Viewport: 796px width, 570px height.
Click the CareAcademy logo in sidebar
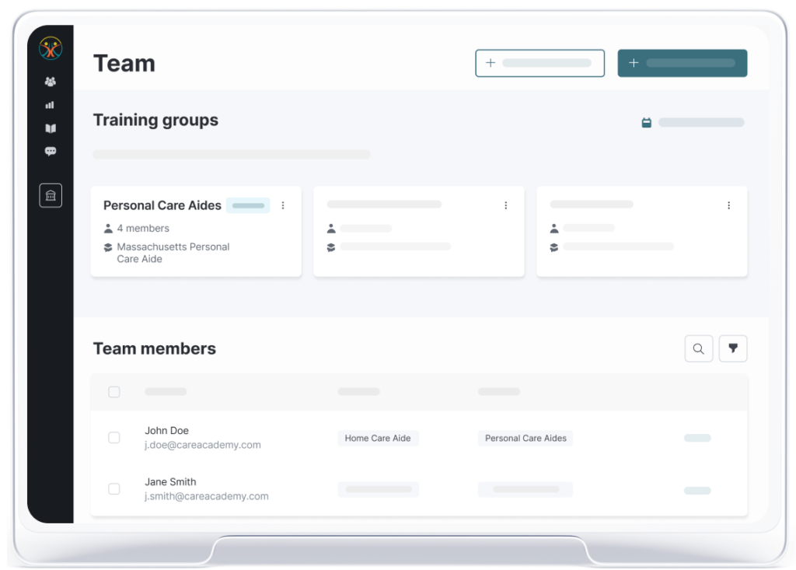pyautogui.click(x=51, y=49)
